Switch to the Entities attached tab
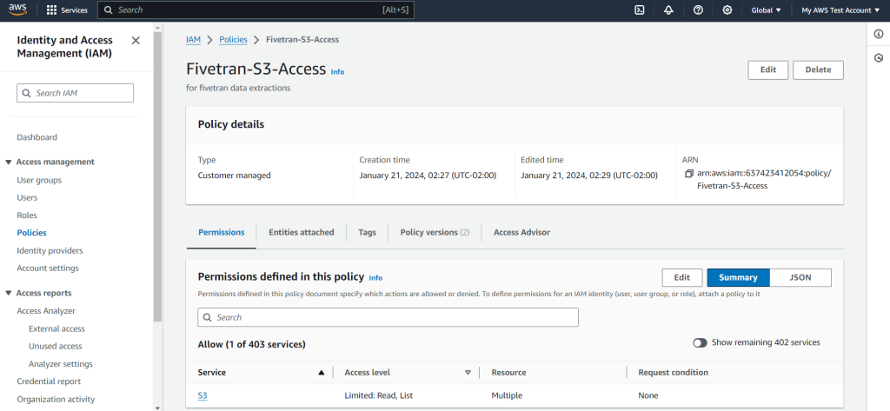This screenshot has width=890, height=411. click(x=301, y=232)
